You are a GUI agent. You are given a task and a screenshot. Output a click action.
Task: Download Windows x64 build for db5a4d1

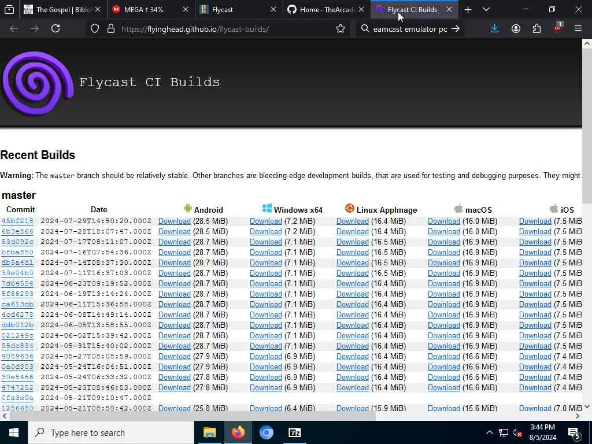click(x=266, y=262)
